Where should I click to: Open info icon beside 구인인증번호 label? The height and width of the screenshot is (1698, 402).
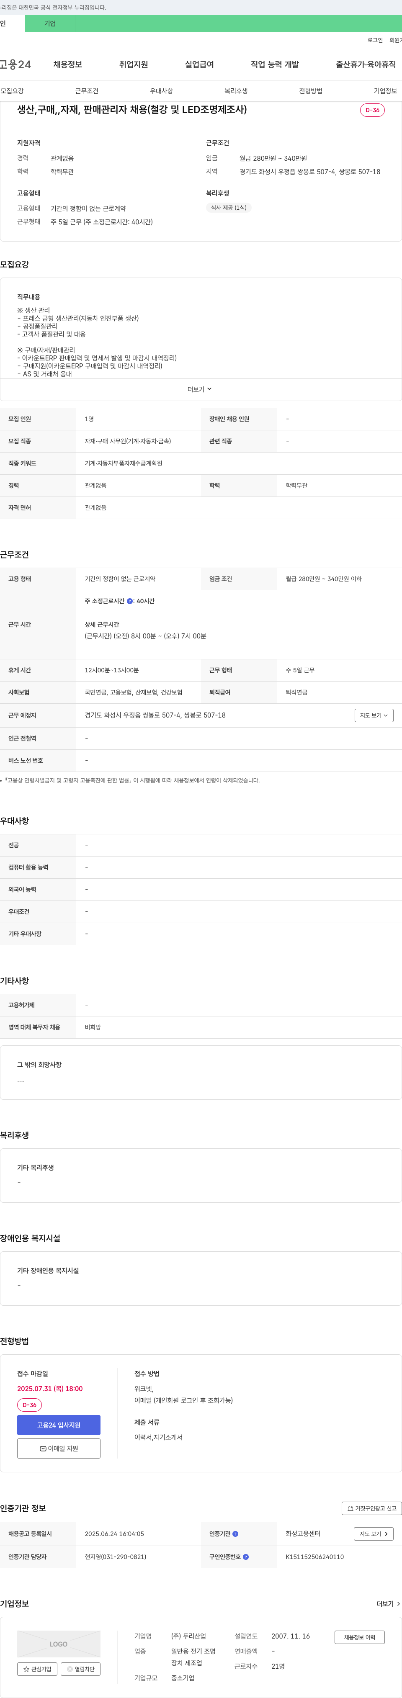pos(246,1557)
